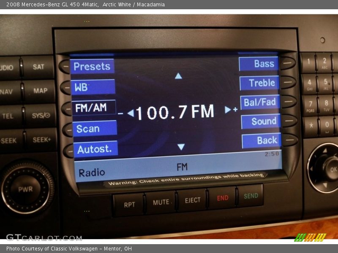Open the SYS system settings key

point(41,116)
